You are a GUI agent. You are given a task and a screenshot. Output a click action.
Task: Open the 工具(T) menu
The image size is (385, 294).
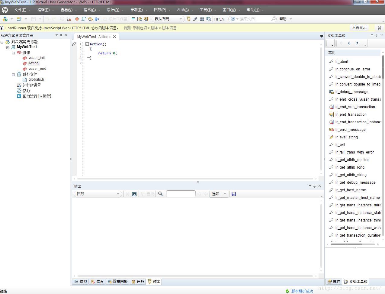click(x=208, y=10)
